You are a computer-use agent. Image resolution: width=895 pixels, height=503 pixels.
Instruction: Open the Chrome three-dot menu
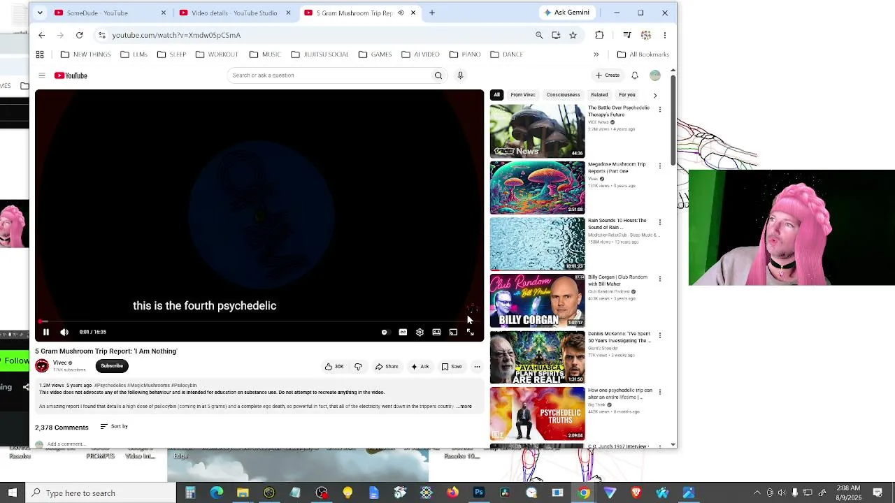[x=665, y=35]
